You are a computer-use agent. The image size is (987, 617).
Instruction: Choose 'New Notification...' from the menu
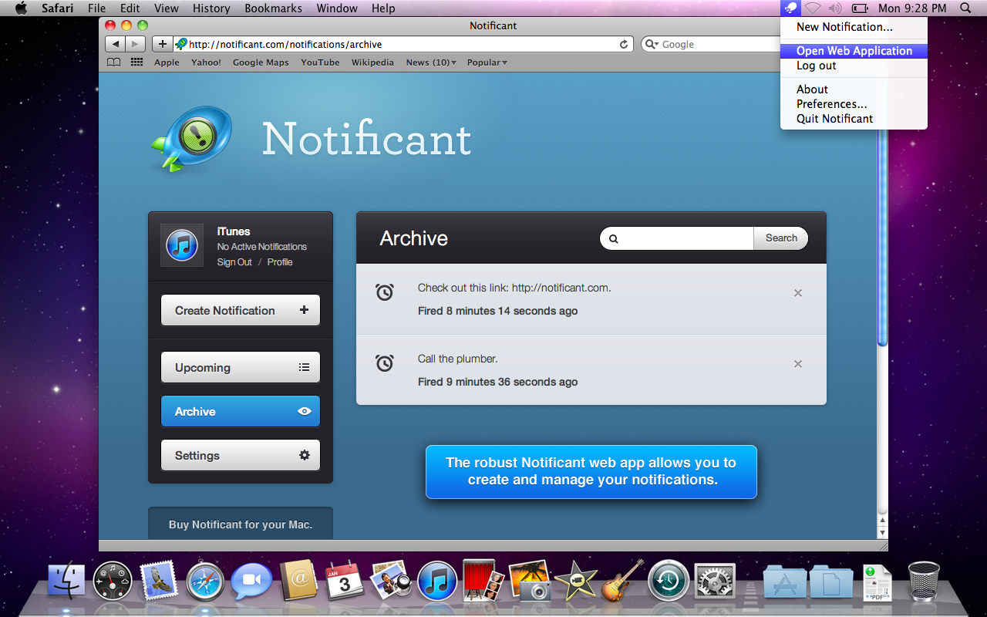click(844, 27)
